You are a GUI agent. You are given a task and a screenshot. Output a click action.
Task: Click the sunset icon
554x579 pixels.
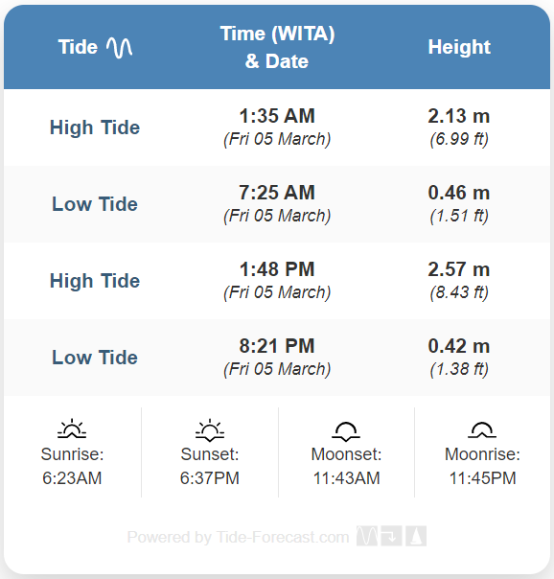[x=210, y=429]
